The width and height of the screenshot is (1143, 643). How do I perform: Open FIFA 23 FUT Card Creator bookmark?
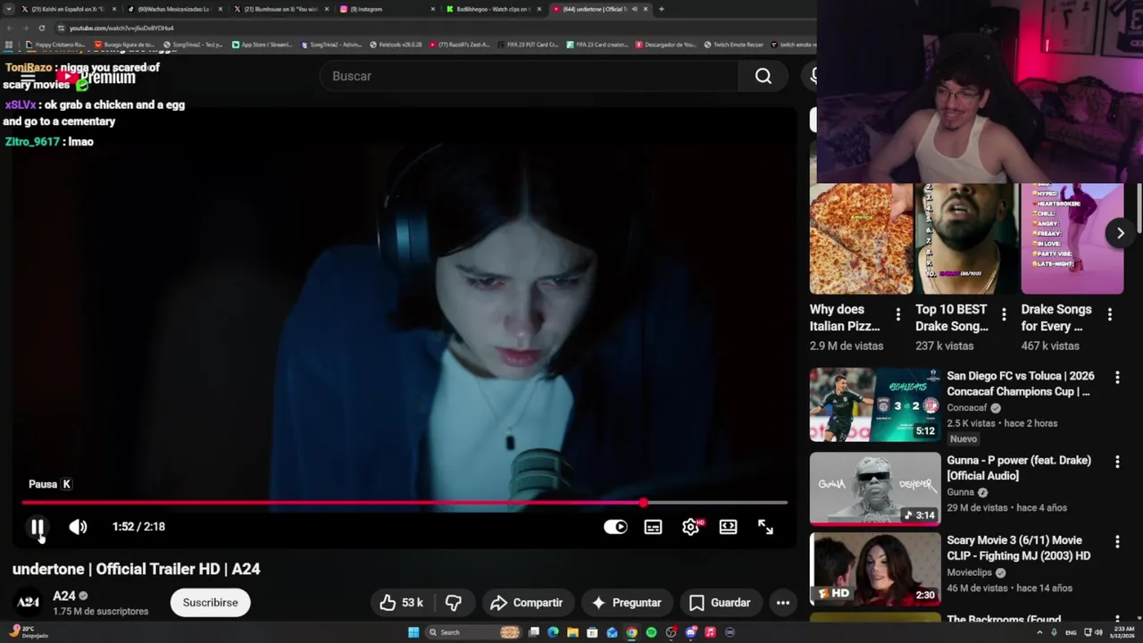(x=527, y=45)
